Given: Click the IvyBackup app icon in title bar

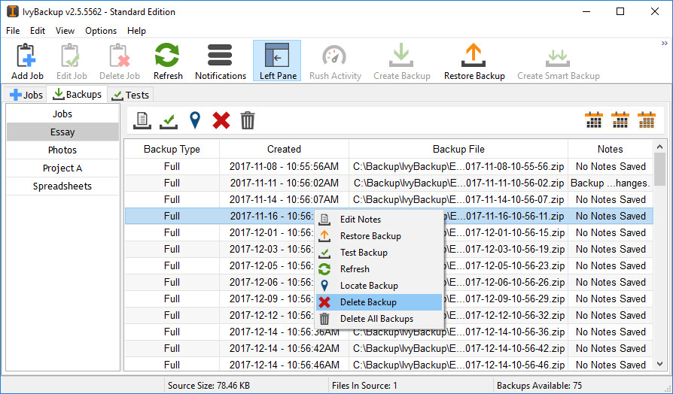Looking at the screenshot, I should point(13,11).
